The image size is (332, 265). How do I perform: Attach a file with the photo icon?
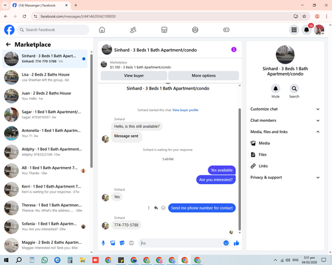click(x=113, y=243)
